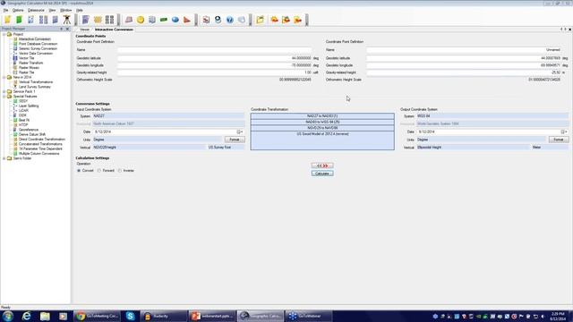The width and height of the screenshot is (573, 322).
Task: Open the Options menu
Action: click(x=18, y=10)
